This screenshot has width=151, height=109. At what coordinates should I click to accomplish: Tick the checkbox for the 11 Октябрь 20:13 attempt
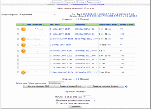[x=18, y=63]
